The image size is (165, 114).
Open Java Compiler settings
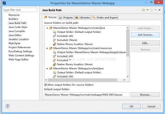click(x=17, y=31)
